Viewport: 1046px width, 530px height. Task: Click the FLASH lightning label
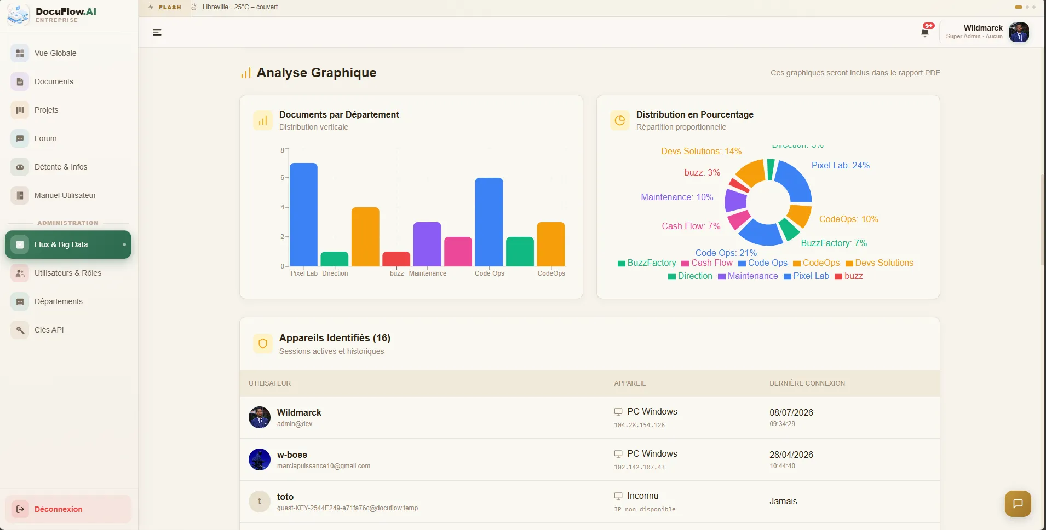165,7
